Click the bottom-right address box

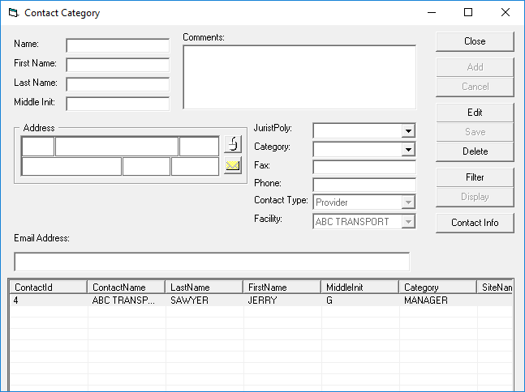coord(196,166)
